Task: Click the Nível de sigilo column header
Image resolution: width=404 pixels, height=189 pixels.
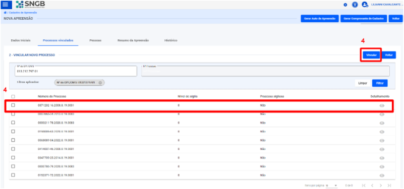Action: 188,96
